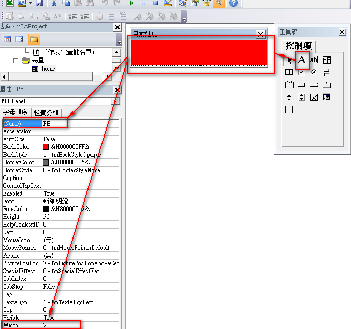Choose the ScrollBar control in the toolbox
This screenshot has width=351, height=329.
point(289,97)
